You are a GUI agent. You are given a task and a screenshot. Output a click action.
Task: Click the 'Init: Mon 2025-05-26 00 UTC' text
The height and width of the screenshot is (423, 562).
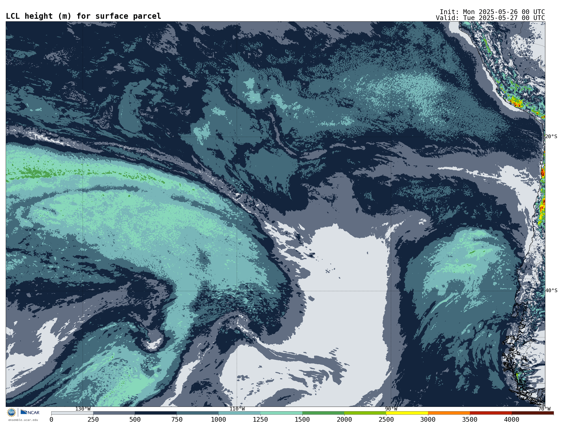pos(492,12)
